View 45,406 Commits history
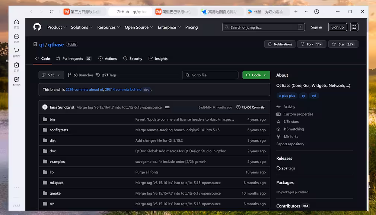 click(251, 107)
